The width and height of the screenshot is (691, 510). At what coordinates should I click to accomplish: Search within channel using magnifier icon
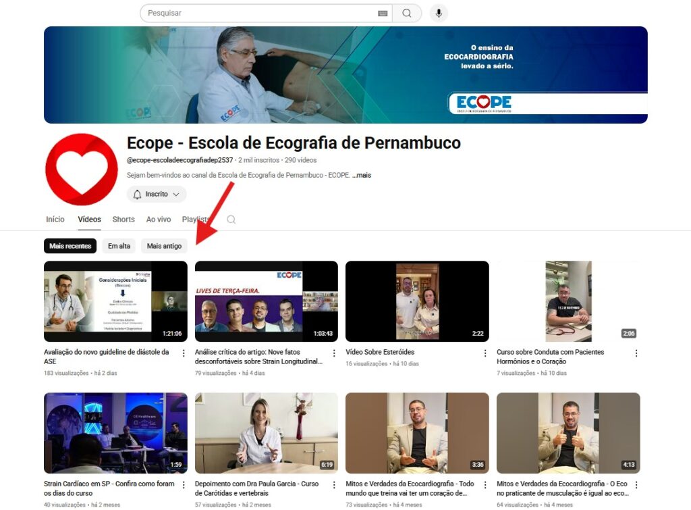tap(231, 220)
